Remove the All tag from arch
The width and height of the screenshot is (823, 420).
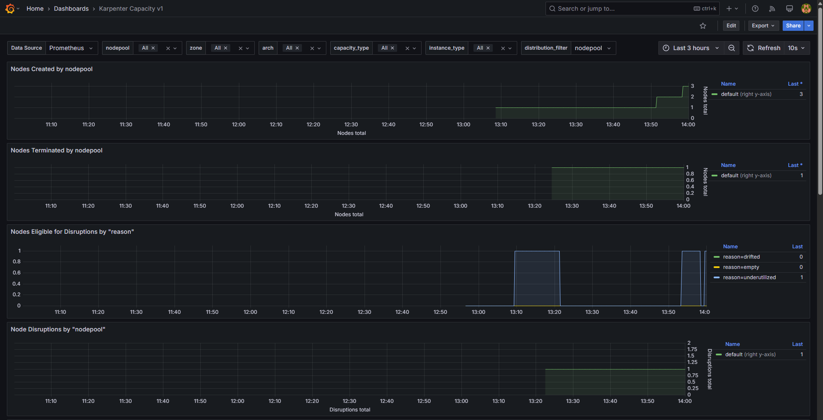coord(297,48)
